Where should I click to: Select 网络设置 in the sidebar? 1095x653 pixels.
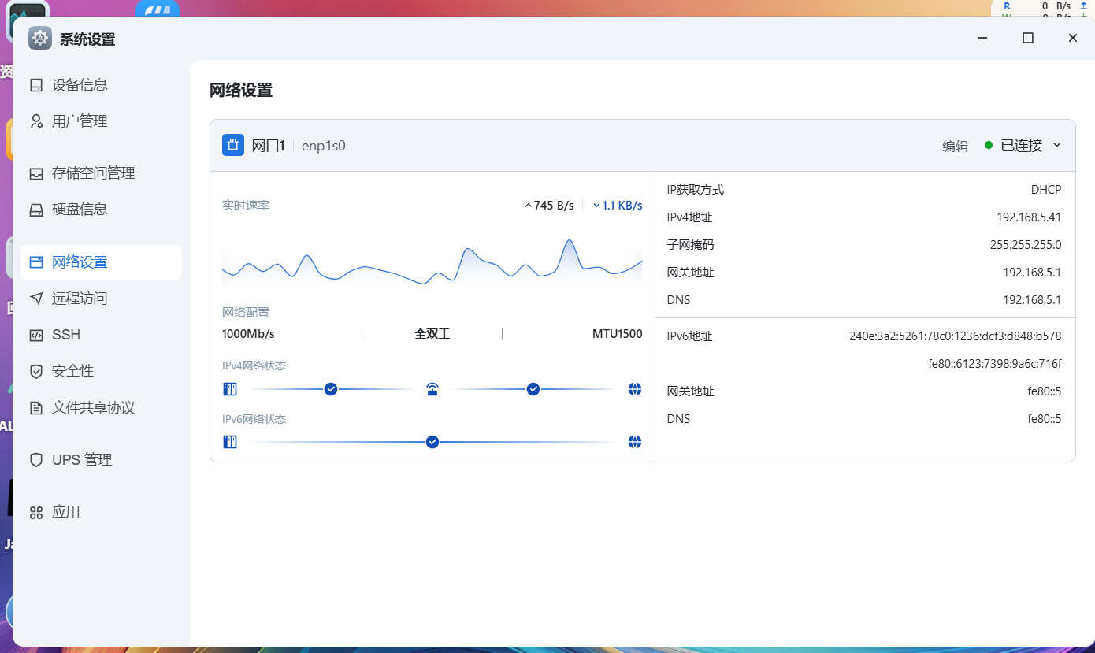click(101, 262)
